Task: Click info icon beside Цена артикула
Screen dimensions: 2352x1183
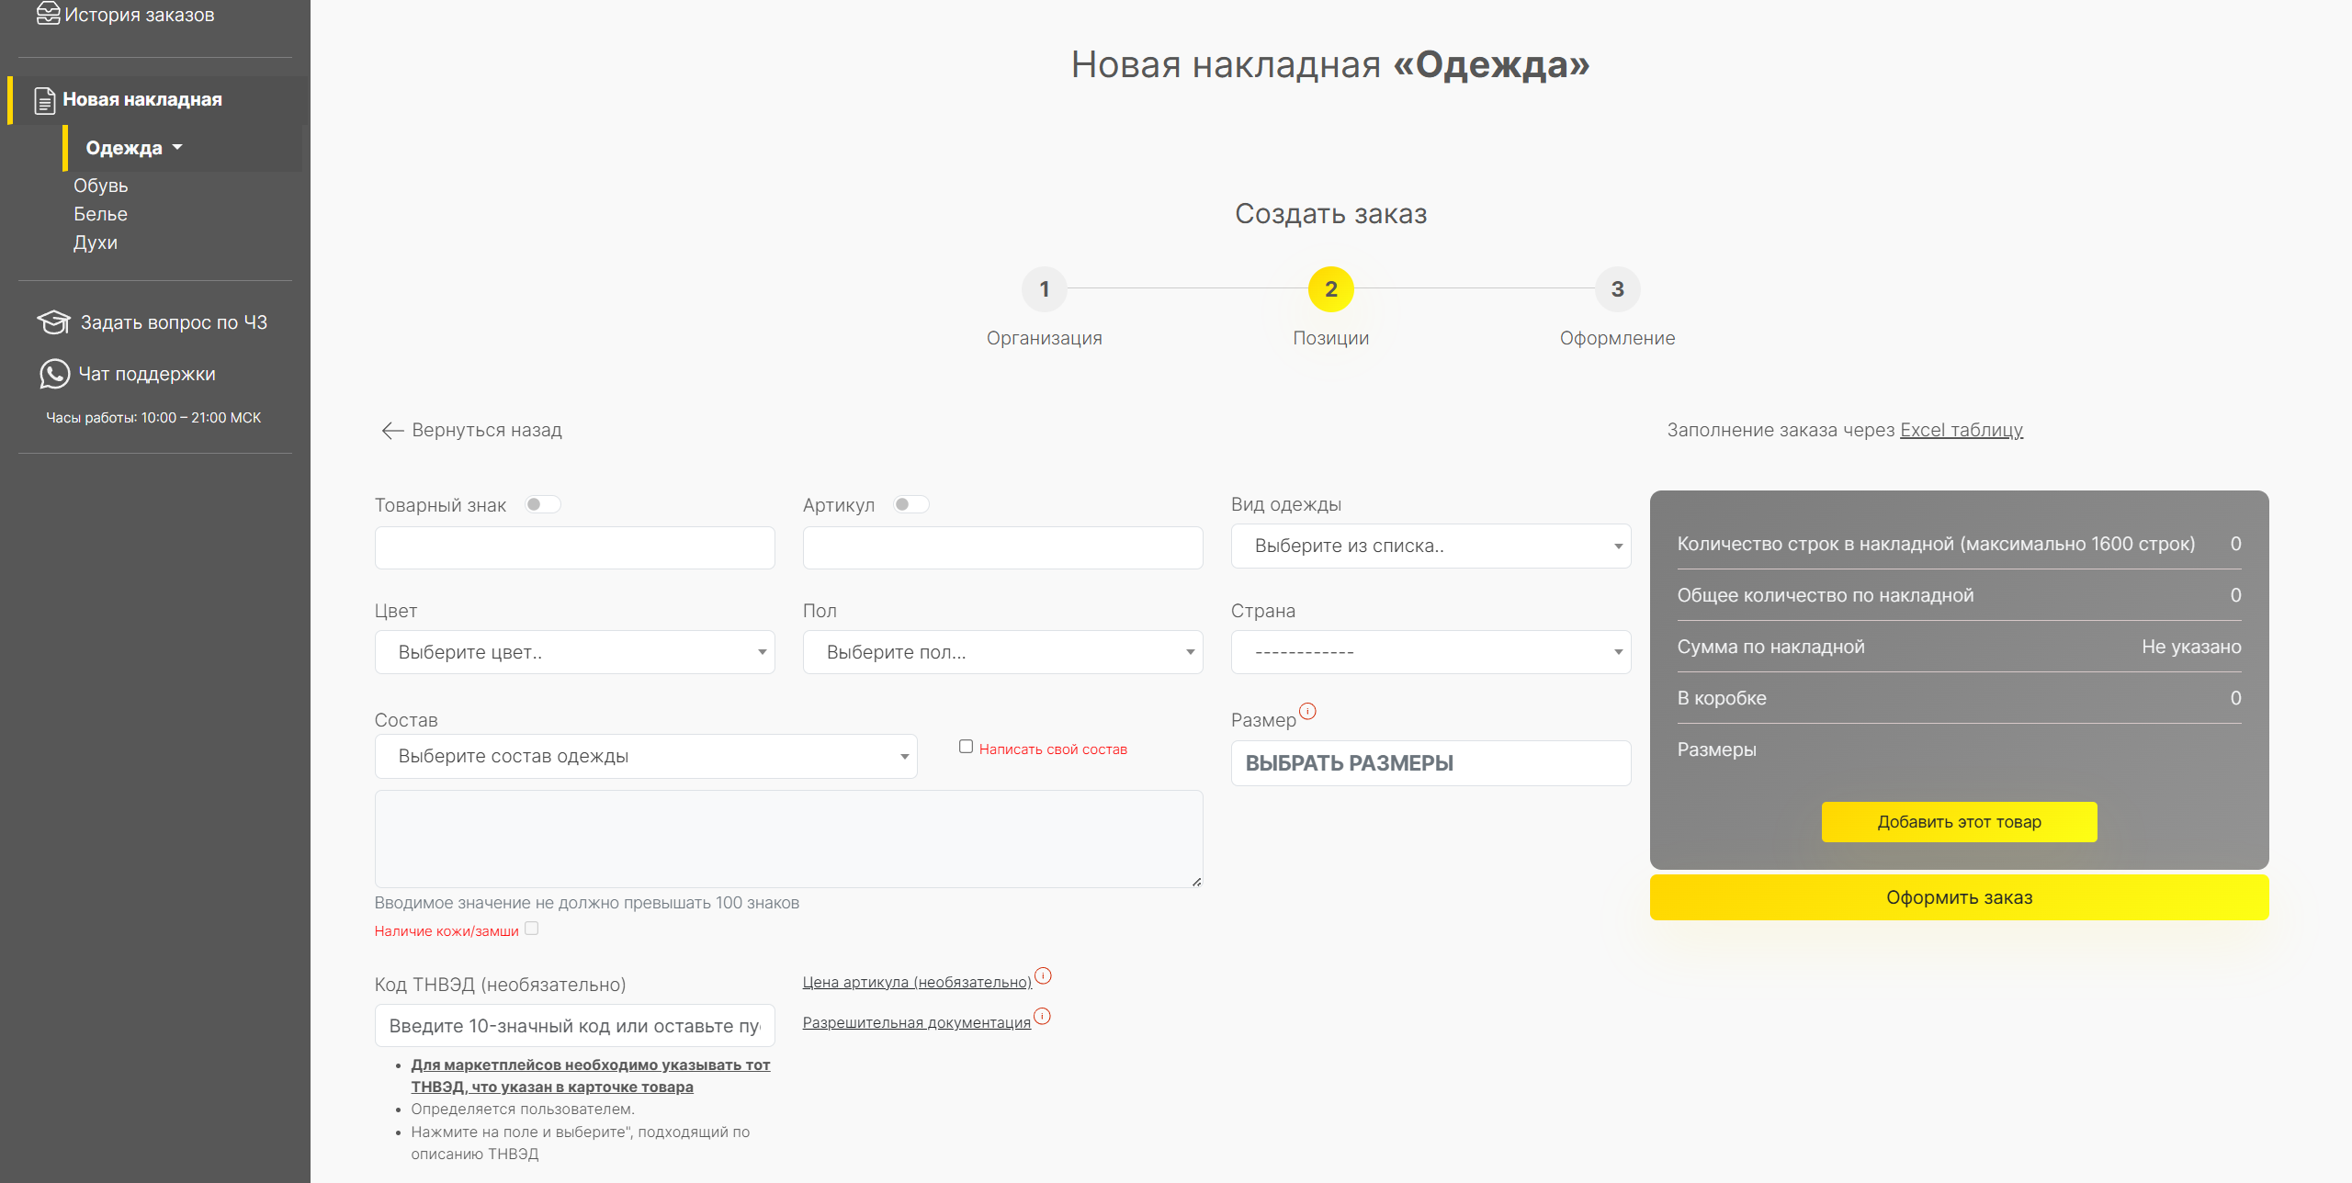Action: 1043,975
